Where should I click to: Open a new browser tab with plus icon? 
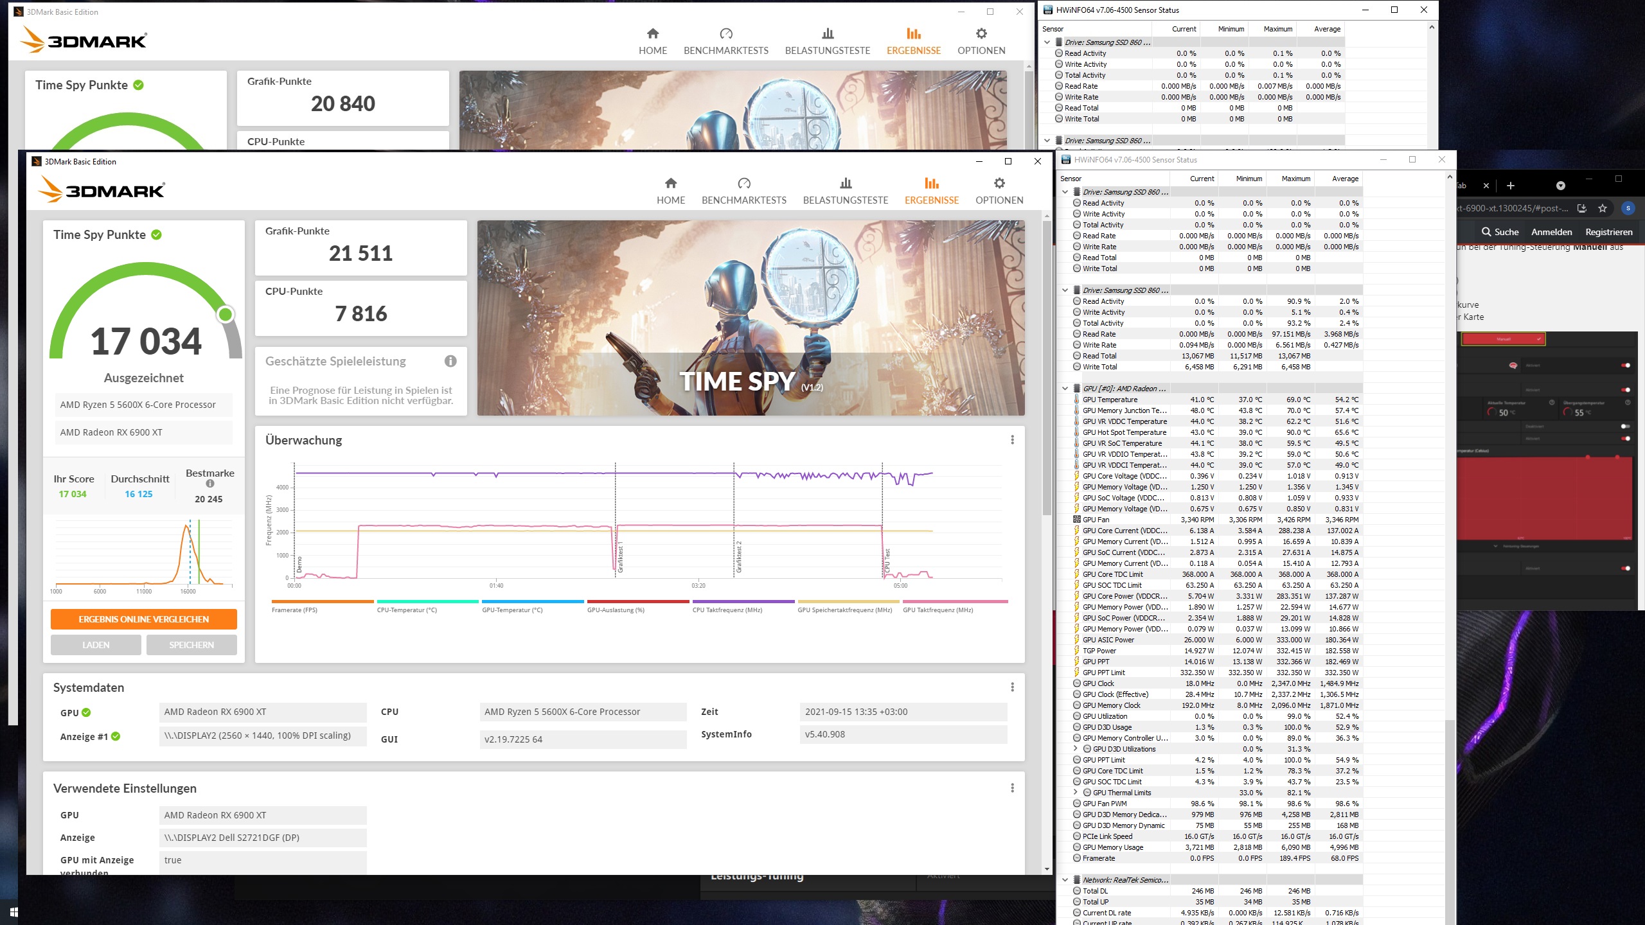pyautogui.click(x=1511, y=186)
